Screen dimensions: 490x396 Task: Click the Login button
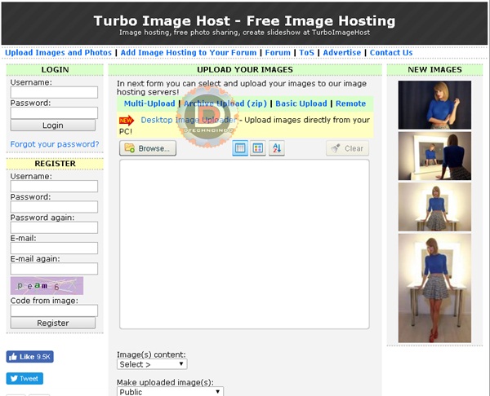point(53,125)
